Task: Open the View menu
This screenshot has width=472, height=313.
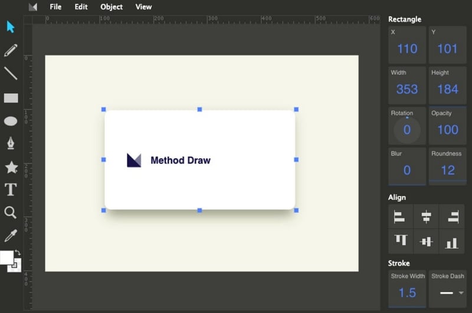Action: (x=143, y=7)
